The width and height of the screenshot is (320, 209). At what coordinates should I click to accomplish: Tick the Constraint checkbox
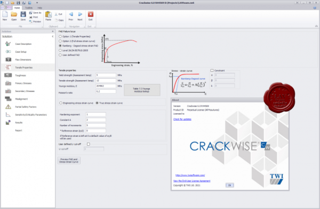click(212, 70)
